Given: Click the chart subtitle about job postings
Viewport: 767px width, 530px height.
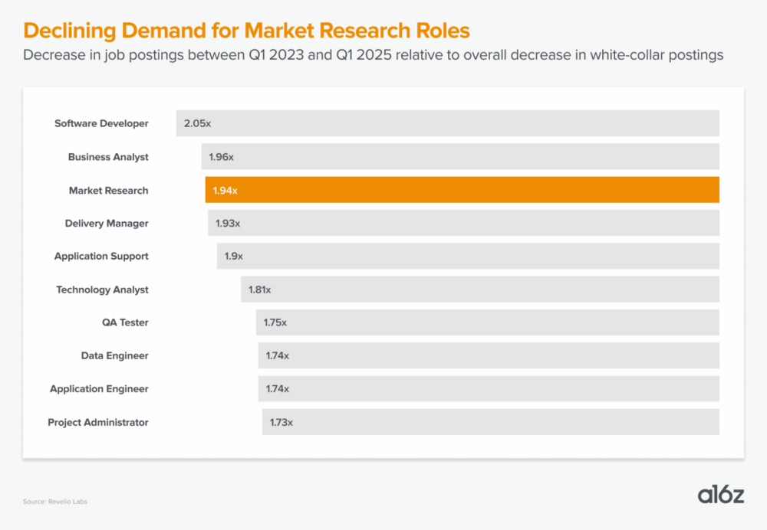Looking at the screenshot, I should (373, 56).
